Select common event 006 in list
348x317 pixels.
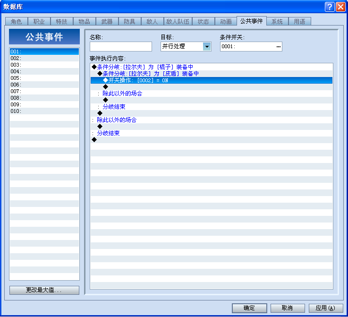(x=44, y=85)
